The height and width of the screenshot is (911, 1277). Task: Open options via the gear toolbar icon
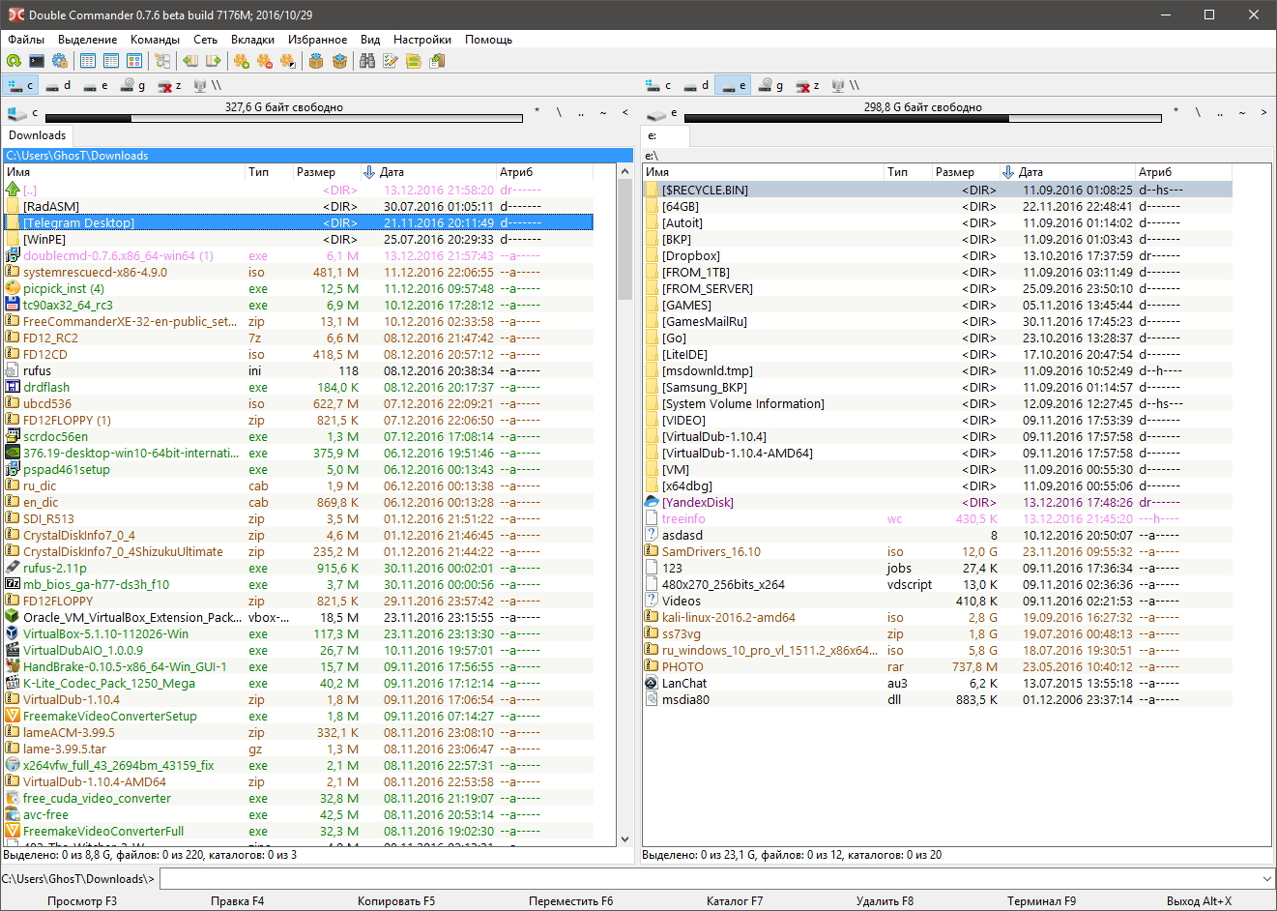(60, 61)
